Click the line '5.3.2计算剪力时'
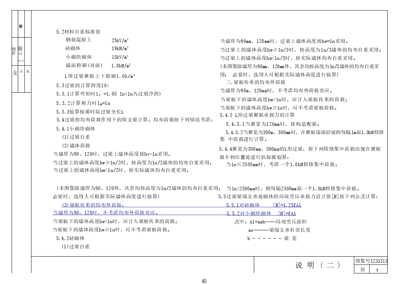The width and height of the screenshot is (401, 284). click(83, 103)
